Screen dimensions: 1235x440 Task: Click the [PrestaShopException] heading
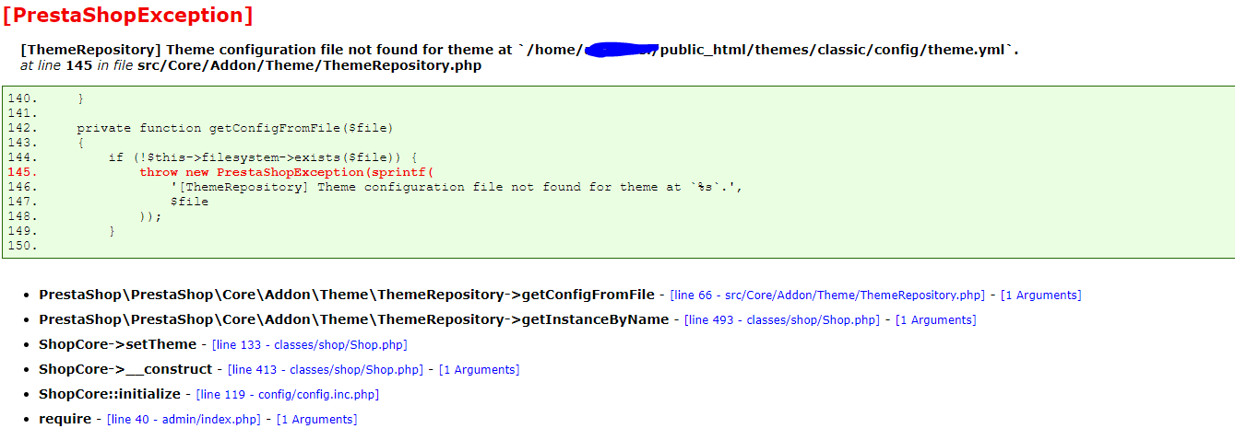coord(127,16)
